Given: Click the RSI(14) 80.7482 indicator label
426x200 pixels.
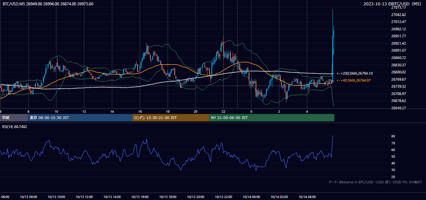Looking at the screenshot, I should pos(15,127).
